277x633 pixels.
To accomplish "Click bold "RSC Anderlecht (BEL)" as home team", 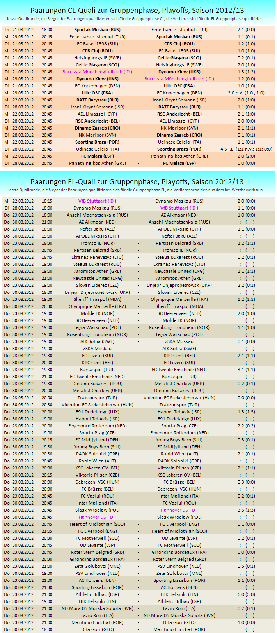I will [98, 121].
